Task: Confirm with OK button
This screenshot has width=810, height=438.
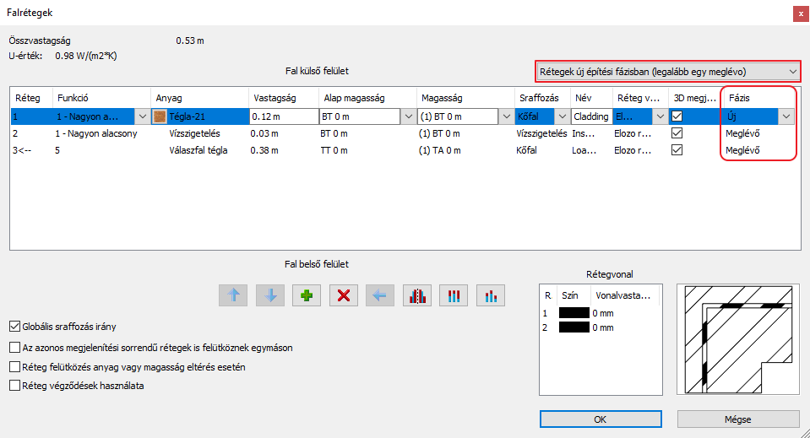Action: (601, 419)
